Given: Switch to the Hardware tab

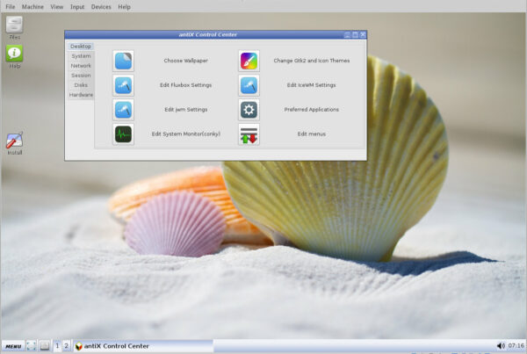Looking at the screenshot, I should point(81,95).
